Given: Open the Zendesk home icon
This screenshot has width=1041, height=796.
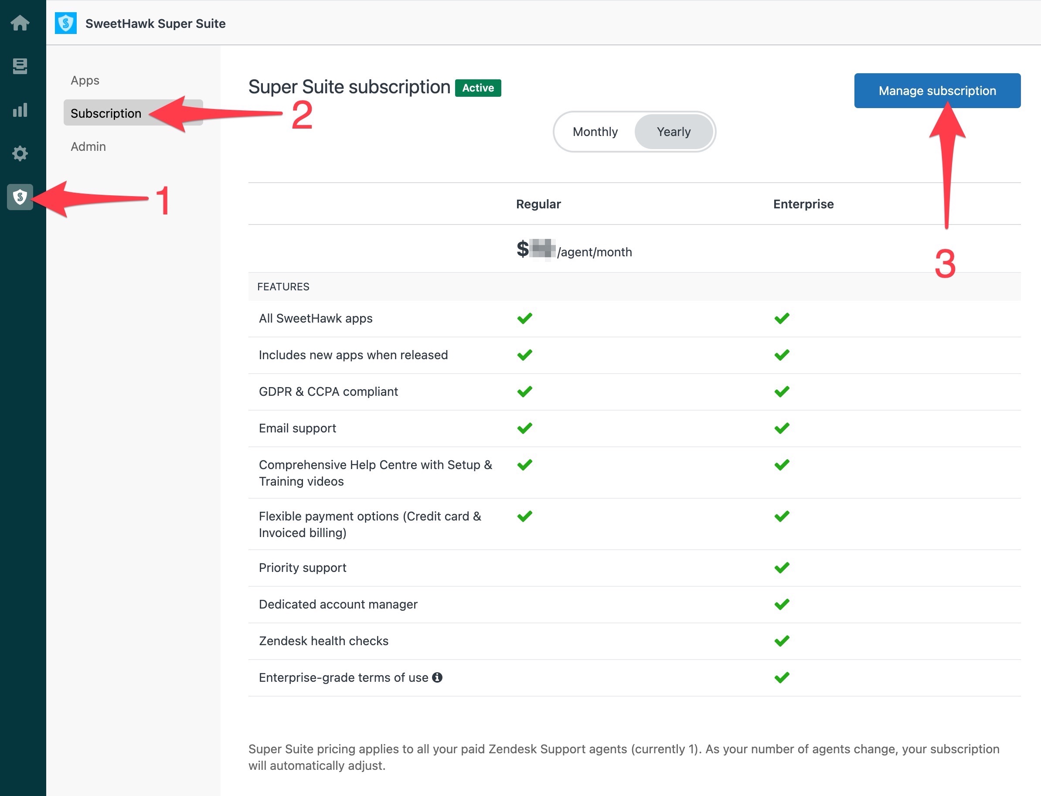Looking at the screenshot, I should (20, 23).
